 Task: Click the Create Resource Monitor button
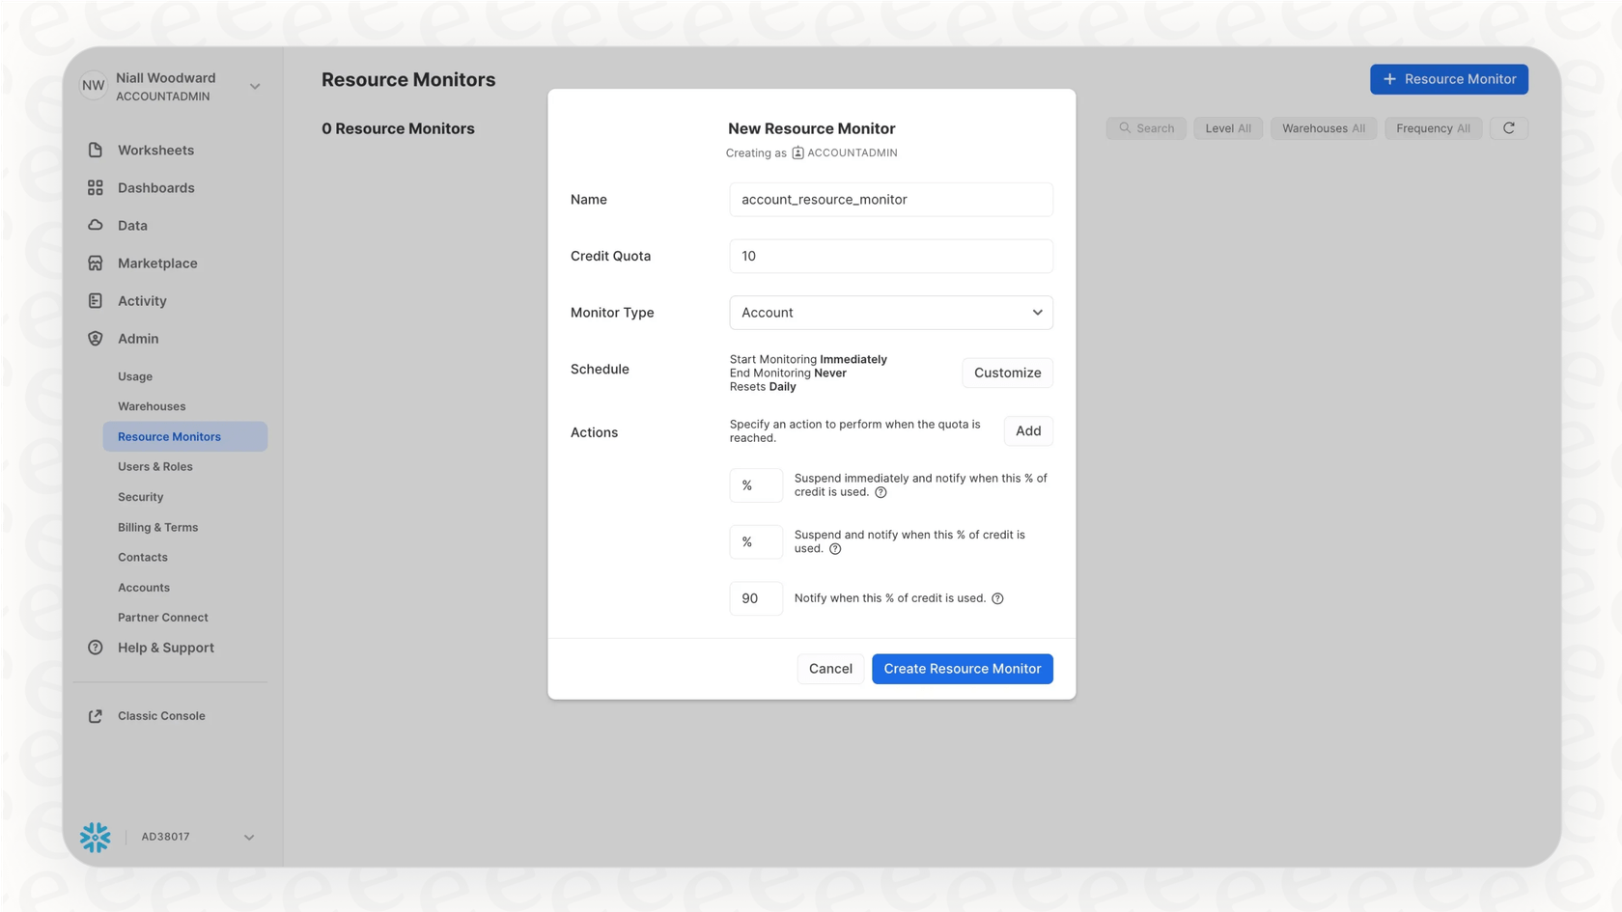[x=962, y=668]
